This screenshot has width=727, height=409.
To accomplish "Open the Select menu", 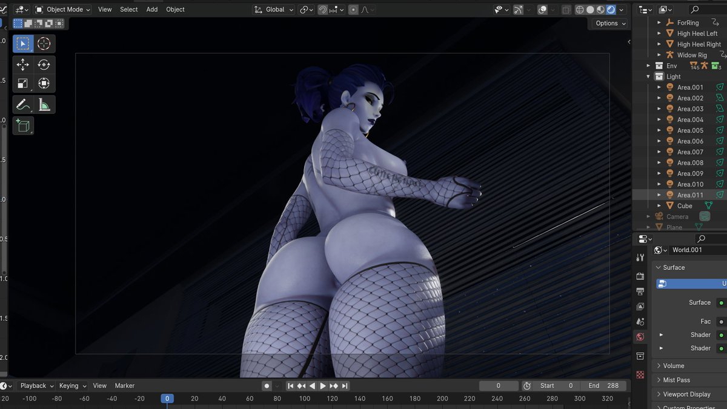I will 129,10.
